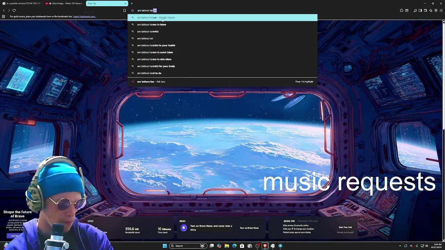
Task: Go back with the browser back arrow
Action: pos(4,10)
